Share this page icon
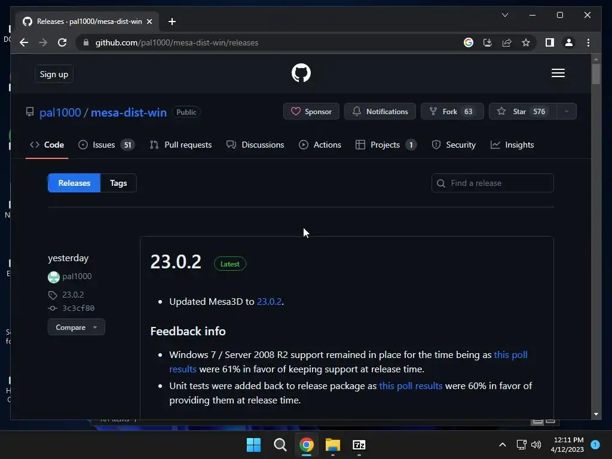Image resolution: width=612 pixels, height=459 pixels. pos(507,42)
